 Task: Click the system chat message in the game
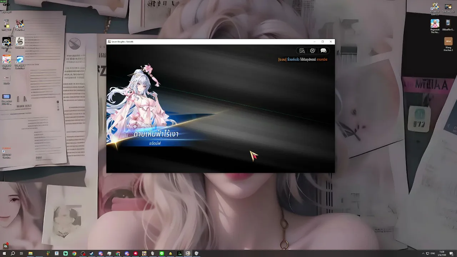click(x=303, y=59)
